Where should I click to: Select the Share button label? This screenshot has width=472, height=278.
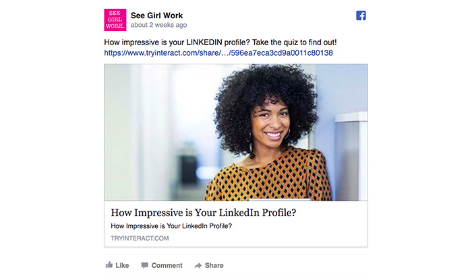pos(214,265)
